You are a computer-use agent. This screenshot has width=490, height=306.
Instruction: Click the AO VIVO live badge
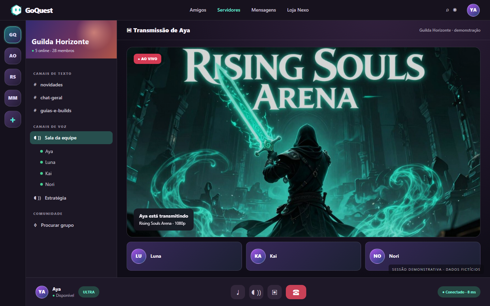point(148,59)
